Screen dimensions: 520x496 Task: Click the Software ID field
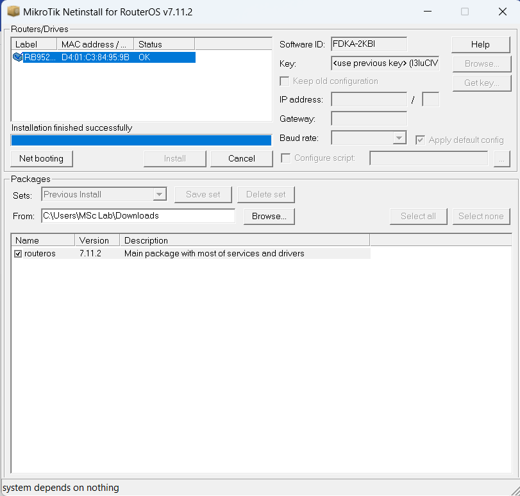(x=369, y=44)
